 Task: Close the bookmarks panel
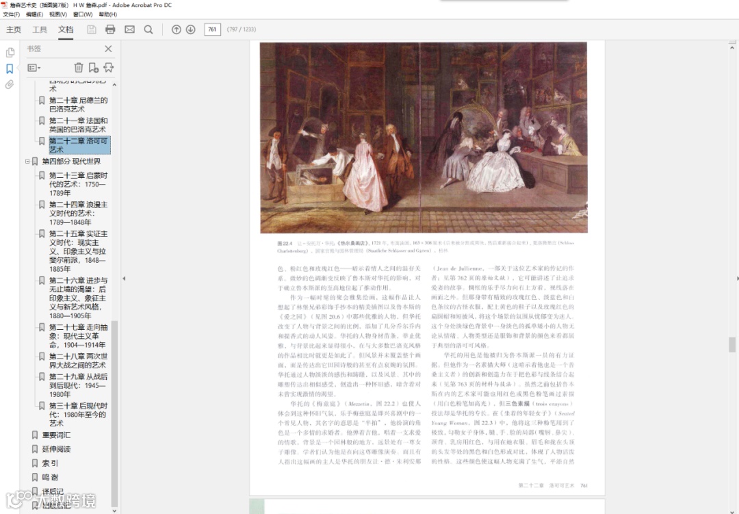tap(108, 49)
